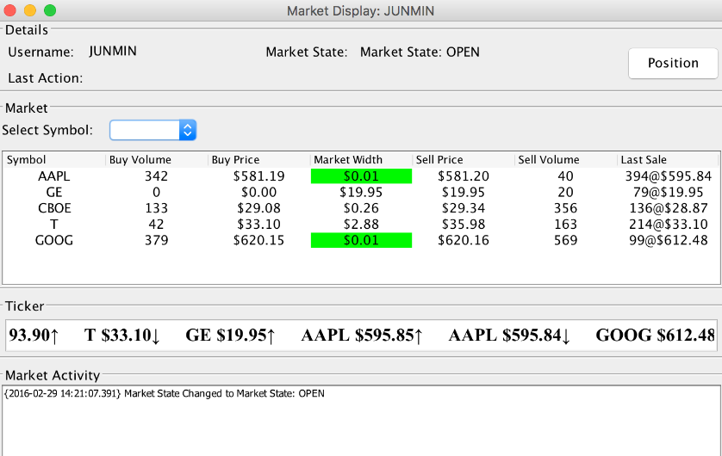The width and height of the screenshot is (722, 456).
Task: Click ticker entry AAPL $595.85
Action: click(x=362, y=335)
